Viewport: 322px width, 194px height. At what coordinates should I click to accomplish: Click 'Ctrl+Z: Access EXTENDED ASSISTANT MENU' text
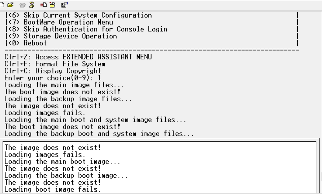(x=78, y=57)
